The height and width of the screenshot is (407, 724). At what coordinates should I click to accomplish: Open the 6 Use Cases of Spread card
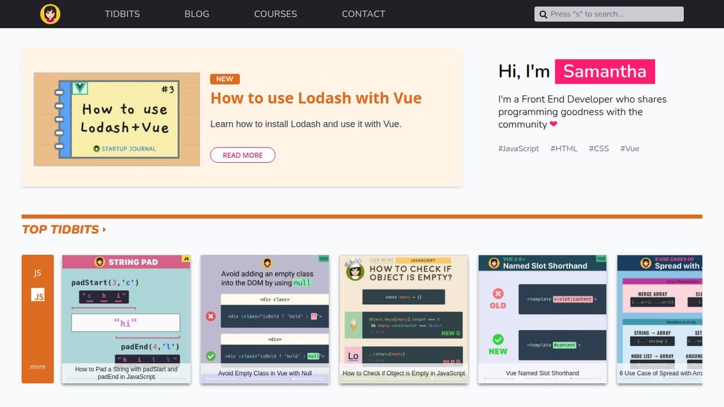(660, 319)
